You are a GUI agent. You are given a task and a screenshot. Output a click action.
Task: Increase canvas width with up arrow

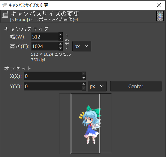pyautogui.click(x=60, y=35)
